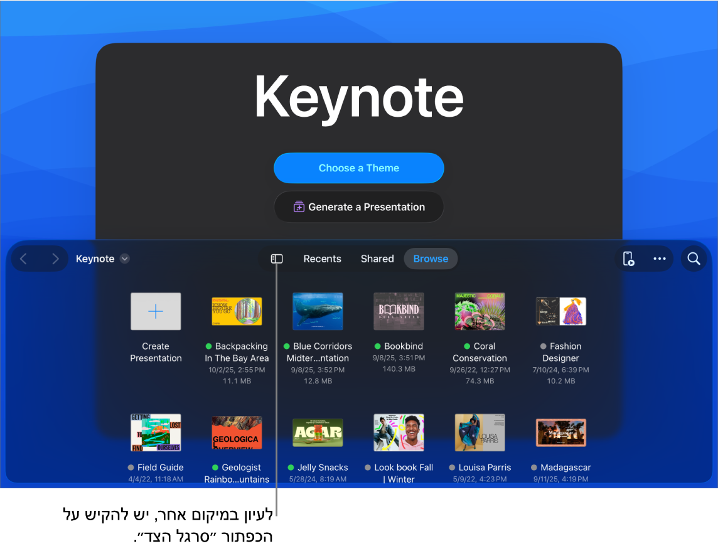Screen dimensions: 718x546
Task: Go back with the left chevron
Action: 23,259
